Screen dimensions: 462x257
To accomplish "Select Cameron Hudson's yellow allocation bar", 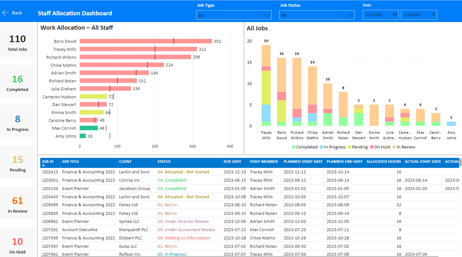I will (x=93, y=96).
